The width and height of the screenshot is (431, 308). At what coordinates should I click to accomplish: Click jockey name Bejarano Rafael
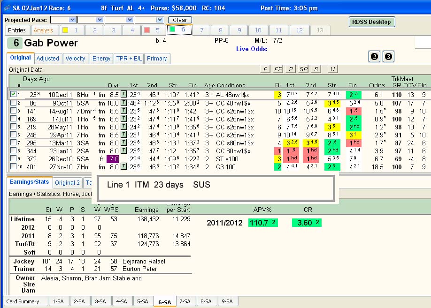144,261
